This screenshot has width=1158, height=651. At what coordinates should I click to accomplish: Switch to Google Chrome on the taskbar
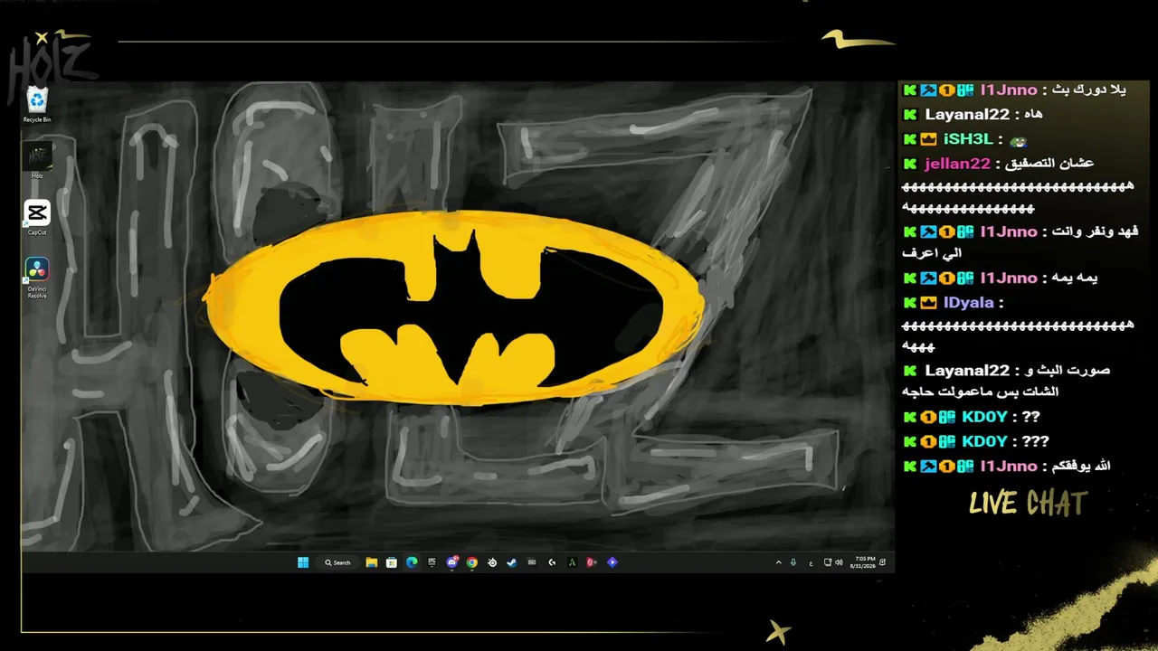pos(472,562)
